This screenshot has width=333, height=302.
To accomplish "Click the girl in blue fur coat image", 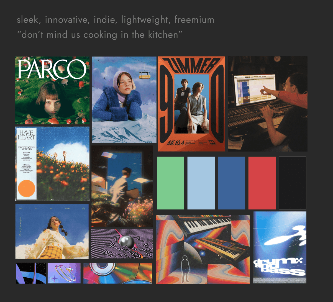I will click(x=124, y=100).
